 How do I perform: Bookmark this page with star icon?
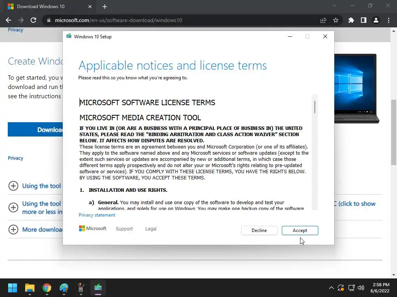pos(336,20)
